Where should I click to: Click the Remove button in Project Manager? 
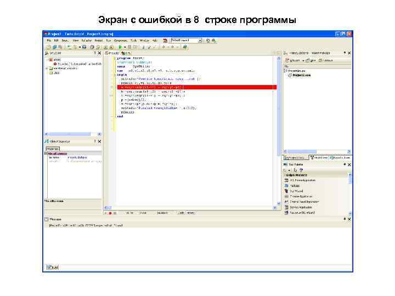[x=326, y=60]
